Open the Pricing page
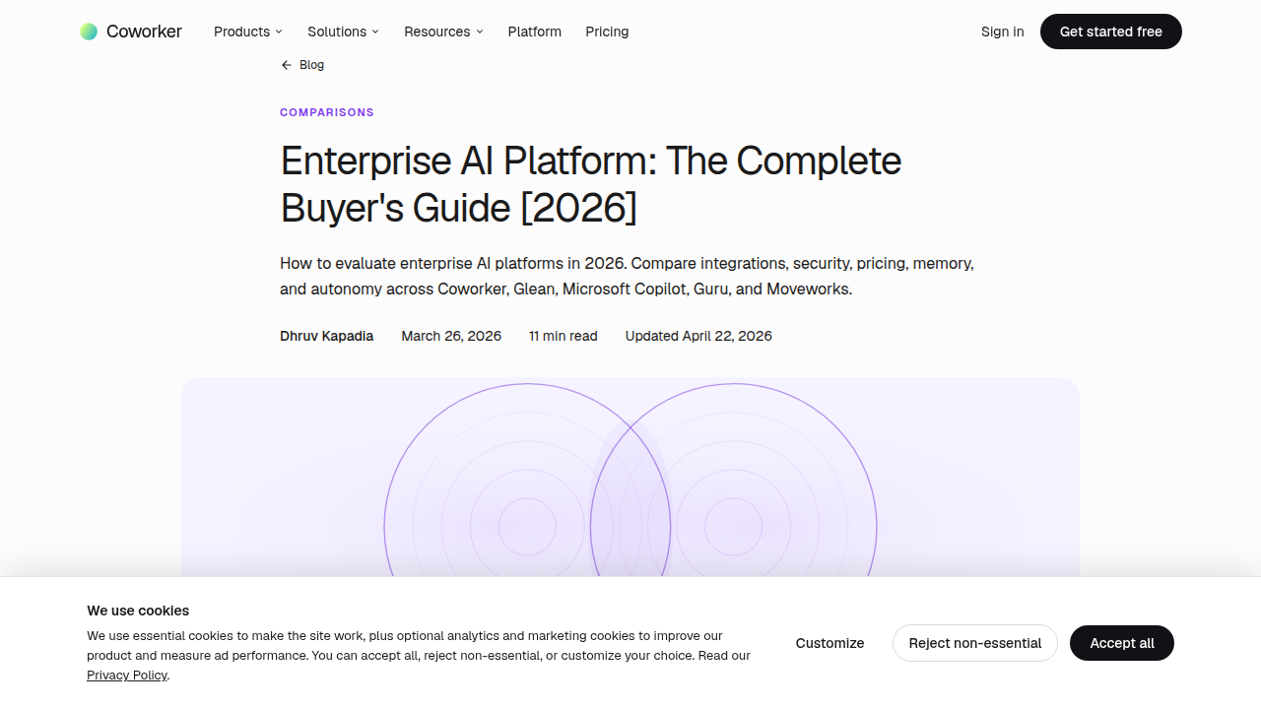 (607, 32)
